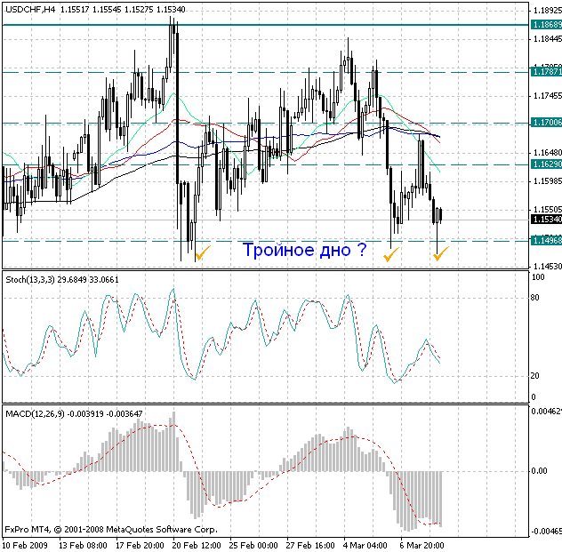Image resolution: width=562 pixels, height=552 pixels.
Task: Click the black current price tag 1.15340
Action: click(547, 219)
